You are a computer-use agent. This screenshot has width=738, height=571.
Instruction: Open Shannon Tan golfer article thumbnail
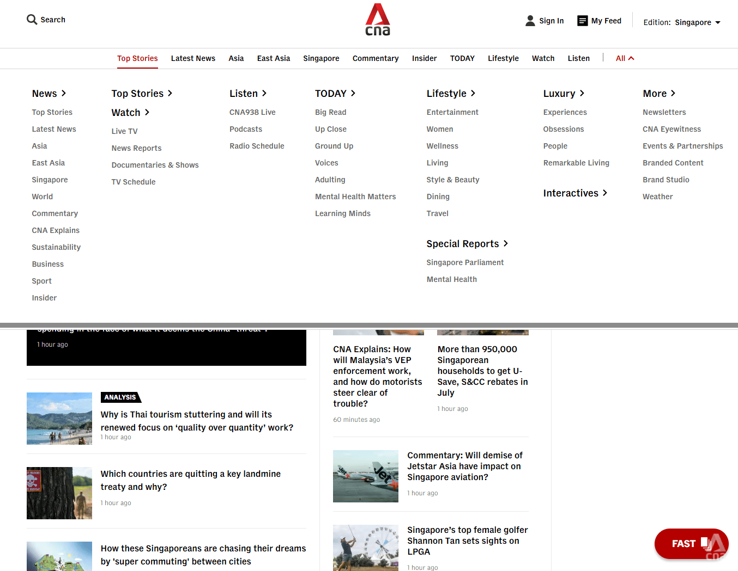366,548
